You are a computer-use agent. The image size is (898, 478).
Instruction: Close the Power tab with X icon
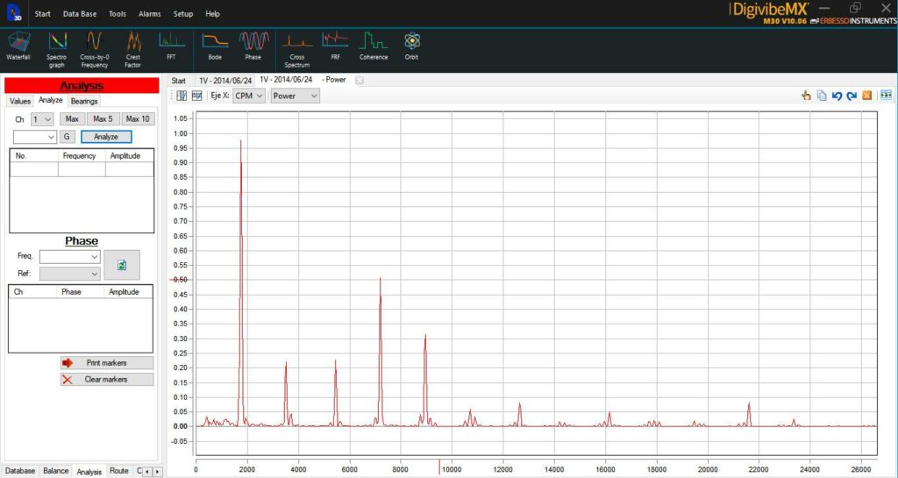[359, 80]
